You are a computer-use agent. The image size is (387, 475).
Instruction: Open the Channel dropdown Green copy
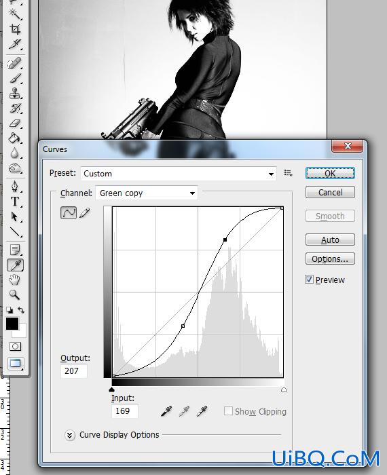(147, 193)
